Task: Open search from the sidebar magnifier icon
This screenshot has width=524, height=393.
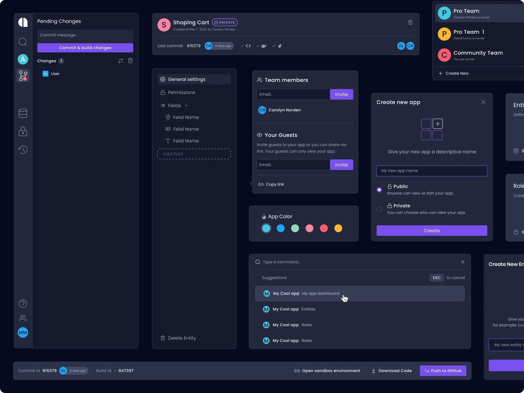Action: [x=23, y=42]
